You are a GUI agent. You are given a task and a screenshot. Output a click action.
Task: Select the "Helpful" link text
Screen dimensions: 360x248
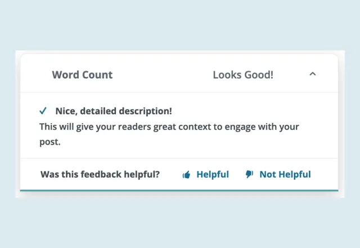click(x=213, y=174)
